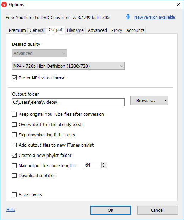Click the New version available link

click(x=155, y=17)
